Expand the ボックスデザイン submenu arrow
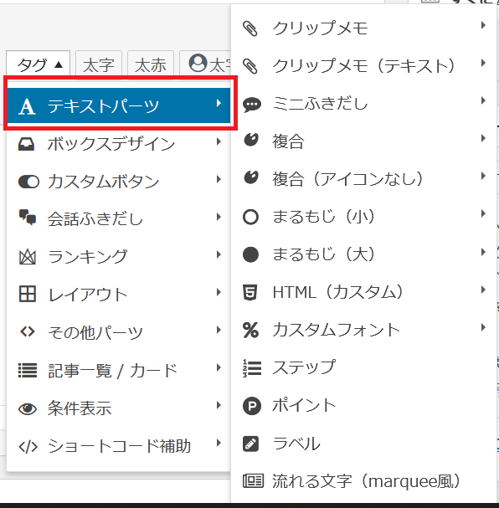Image resolution: width=499 pixels, height=508 pixels. point(219,141)
